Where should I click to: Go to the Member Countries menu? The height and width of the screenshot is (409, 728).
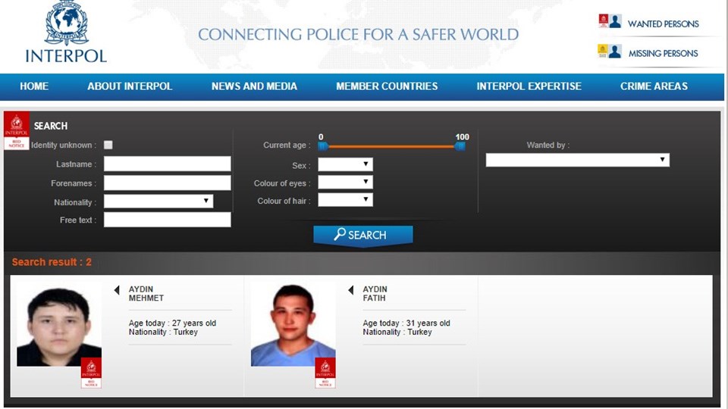387,86
